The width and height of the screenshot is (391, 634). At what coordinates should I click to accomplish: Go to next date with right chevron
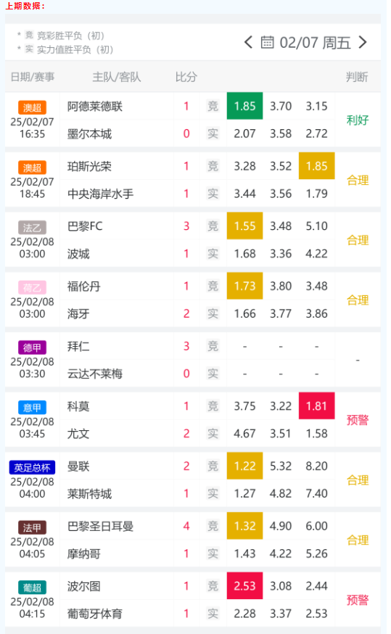click(x=363, y=42)
